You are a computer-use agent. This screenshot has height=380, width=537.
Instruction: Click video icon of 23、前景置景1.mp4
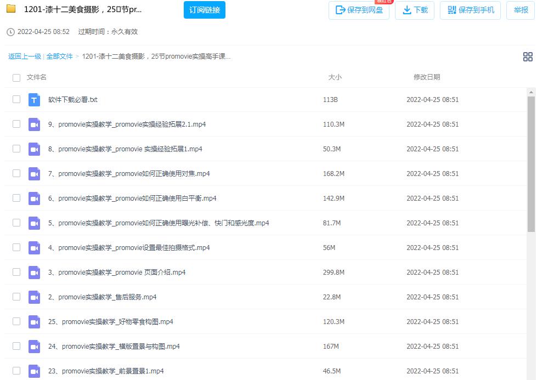pos(34,371)
